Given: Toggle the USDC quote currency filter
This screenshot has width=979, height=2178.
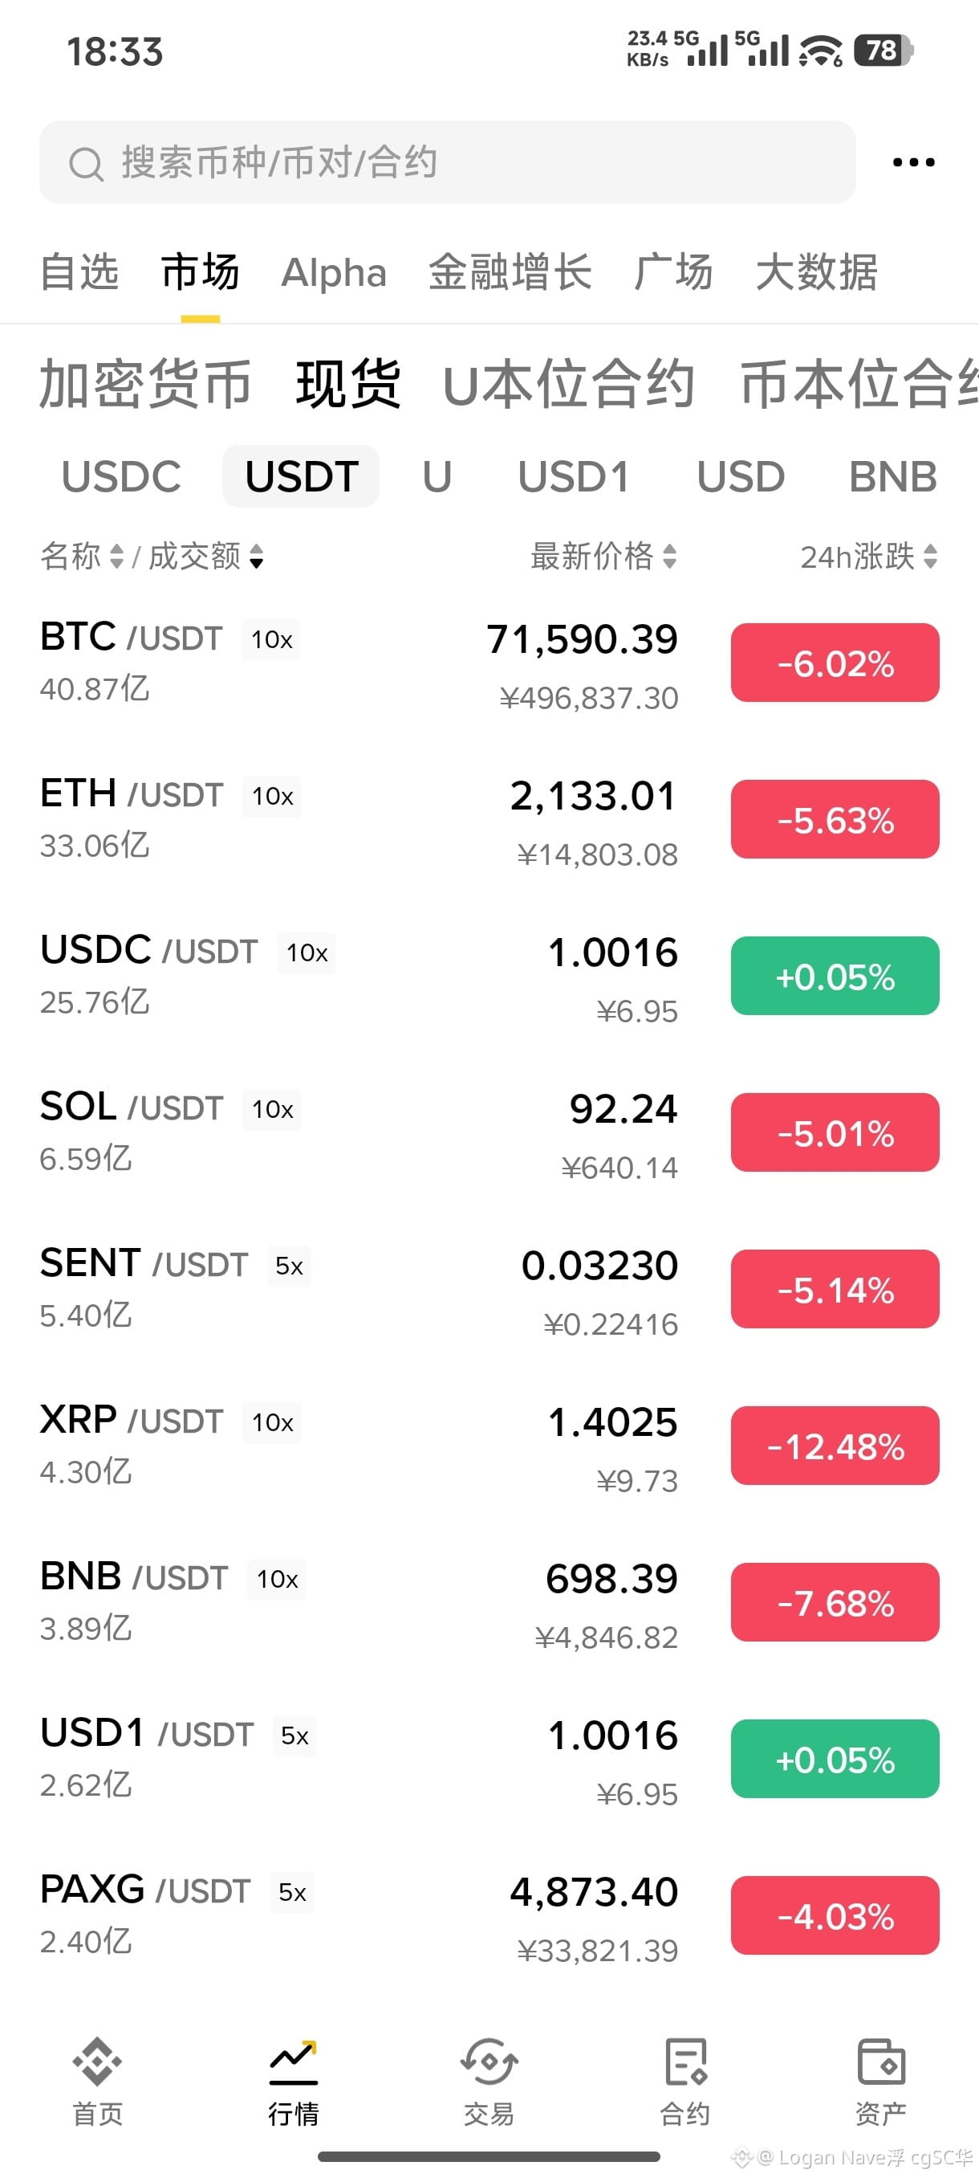Looking at the screenshot, I should (x=121, y=477).
